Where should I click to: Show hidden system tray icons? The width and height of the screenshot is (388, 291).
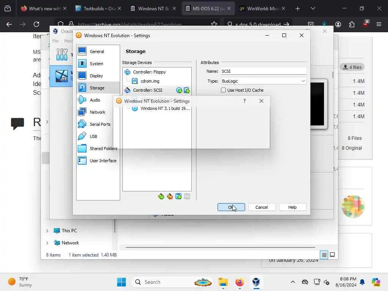coord(293,282)
